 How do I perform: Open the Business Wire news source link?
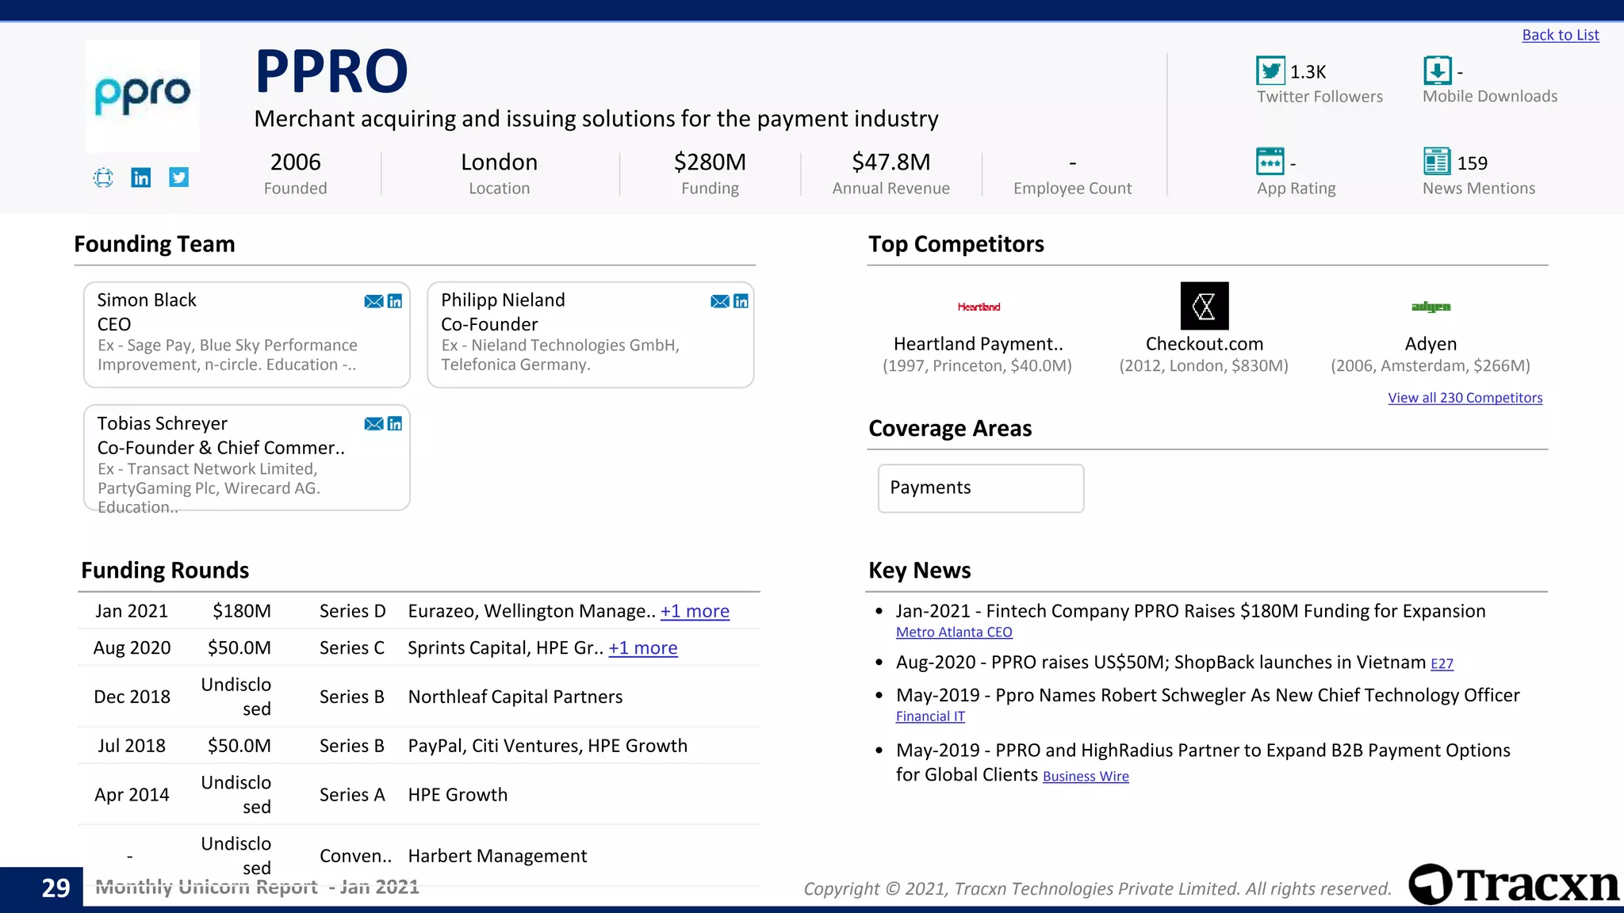(x=1086, y=777)
